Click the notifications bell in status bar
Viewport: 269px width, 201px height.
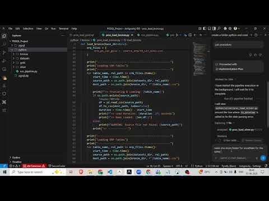266,166
